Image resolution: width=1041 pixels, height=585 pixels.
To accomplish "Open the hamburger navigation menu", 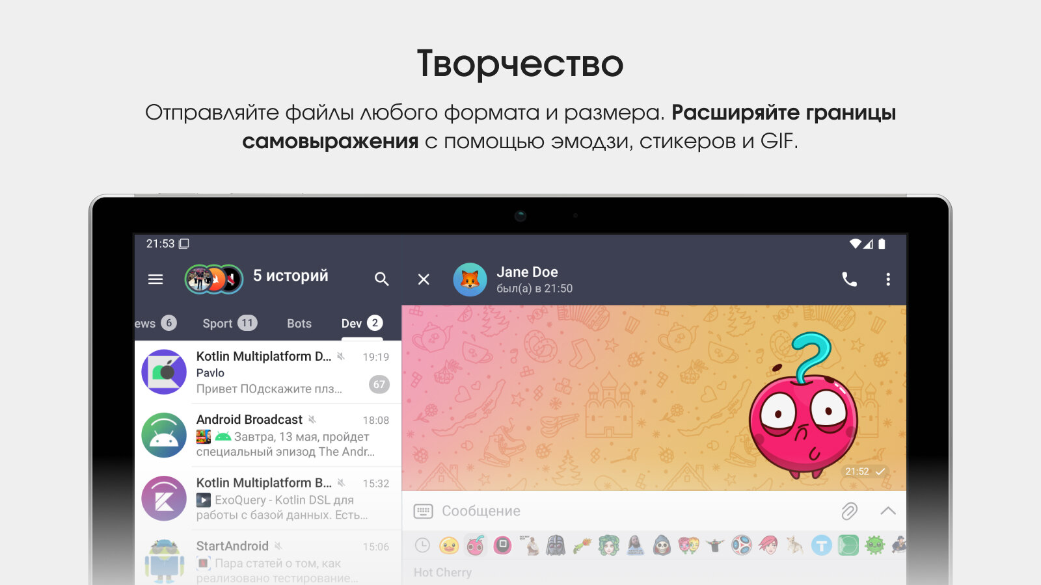I will tap(155, 279).
